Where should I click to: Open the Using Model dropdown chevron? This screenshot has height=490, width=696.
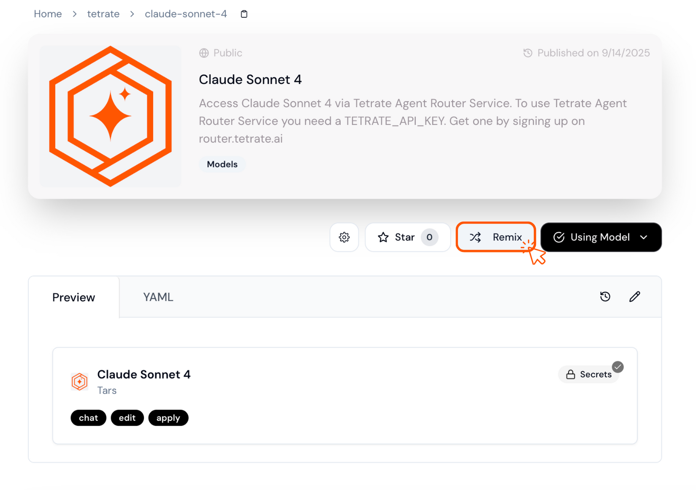(644, 237)
